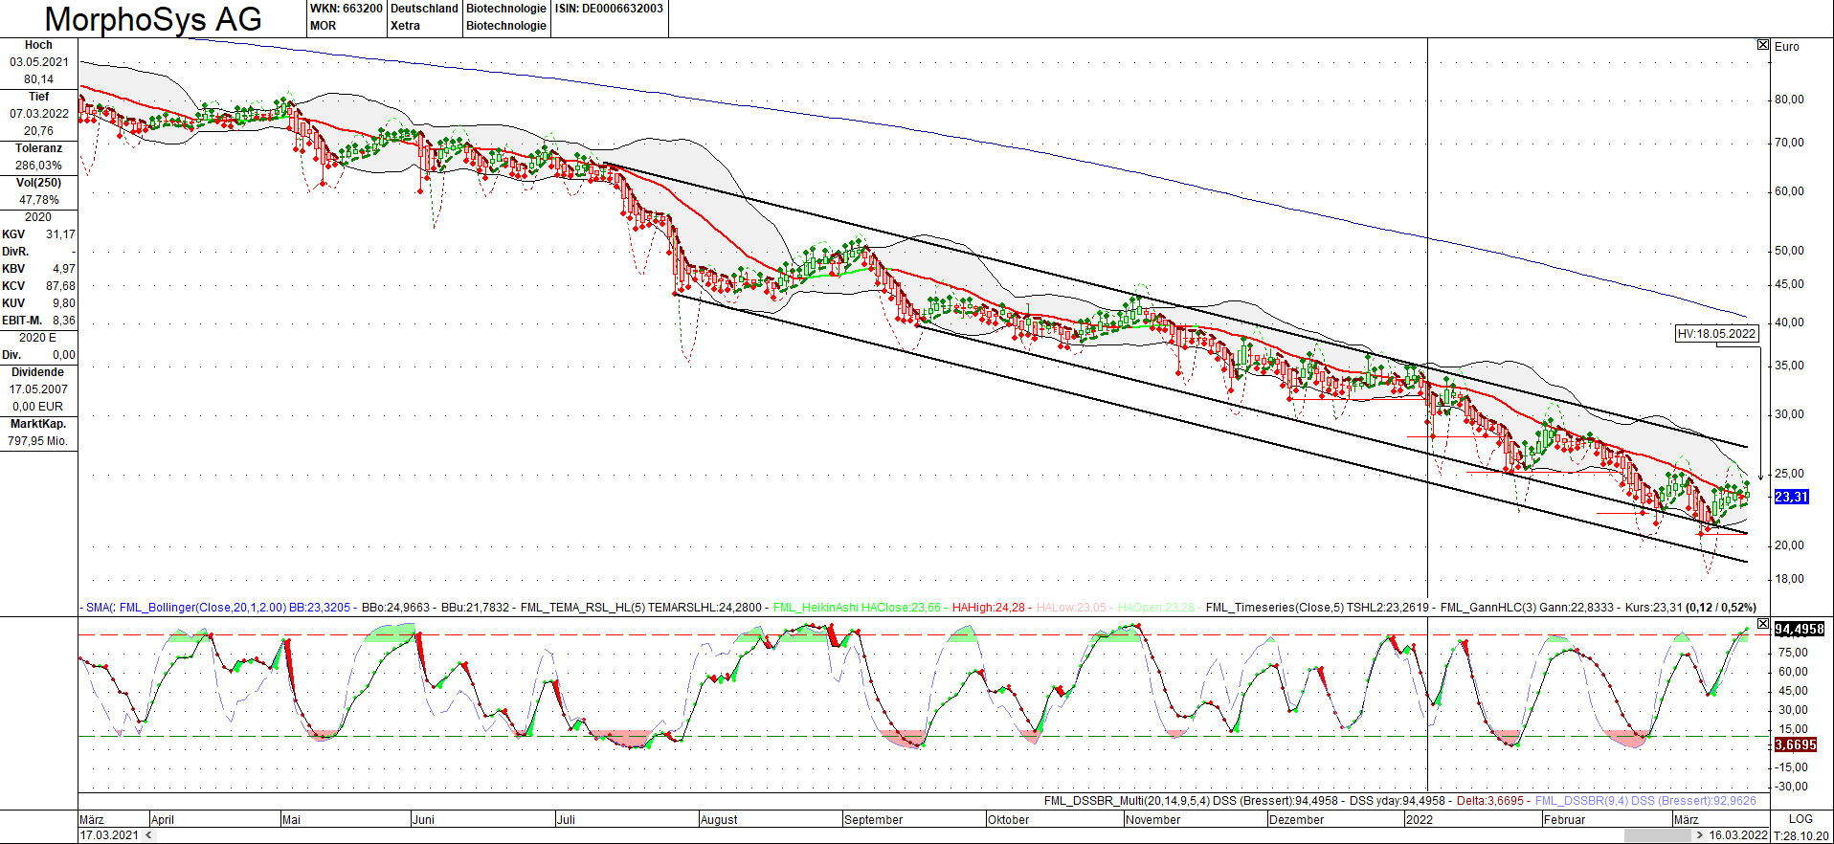The image size is (1834, 844).
Task: Click the FML_Timeseries(Close,5) legend entry
Action: (x=1318, y=608)
